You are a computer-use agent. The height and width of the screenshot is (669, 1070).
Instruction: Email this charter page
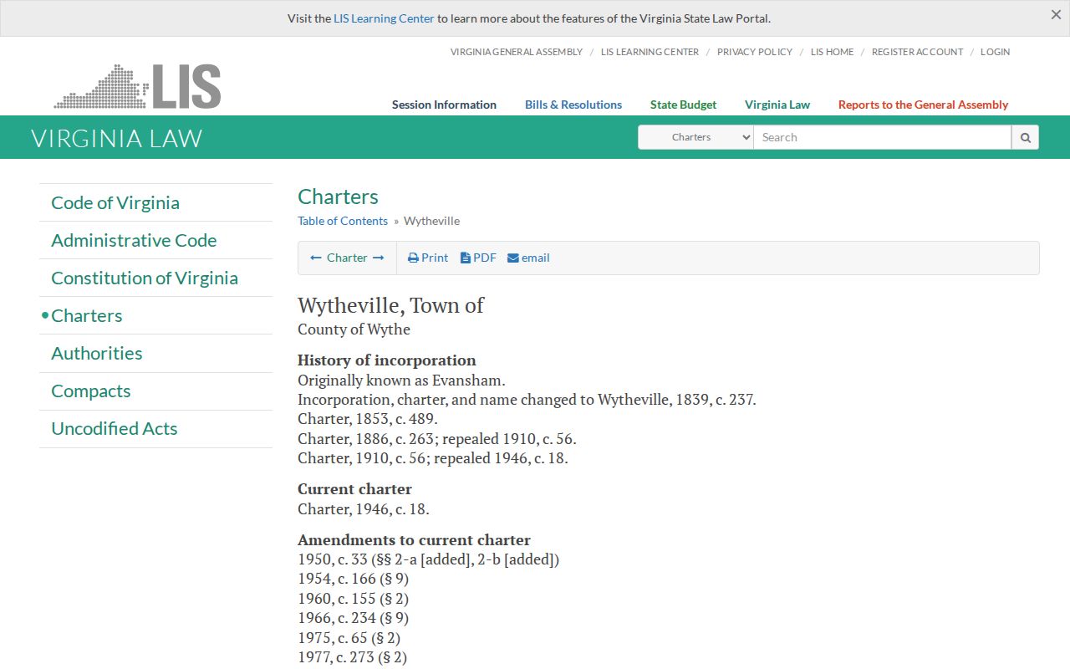point(528,258)
